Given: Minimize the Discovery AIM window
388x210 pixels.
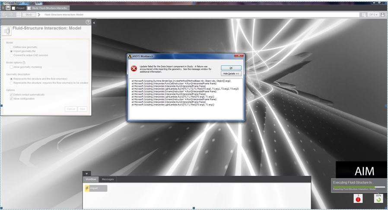Looking at the screenshot, I should pos(374,3).
